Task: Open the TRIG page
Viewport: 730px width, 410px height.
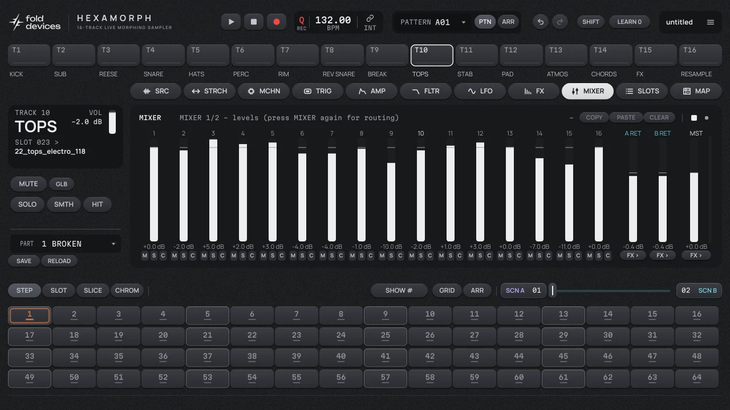Action: (318, 91)
